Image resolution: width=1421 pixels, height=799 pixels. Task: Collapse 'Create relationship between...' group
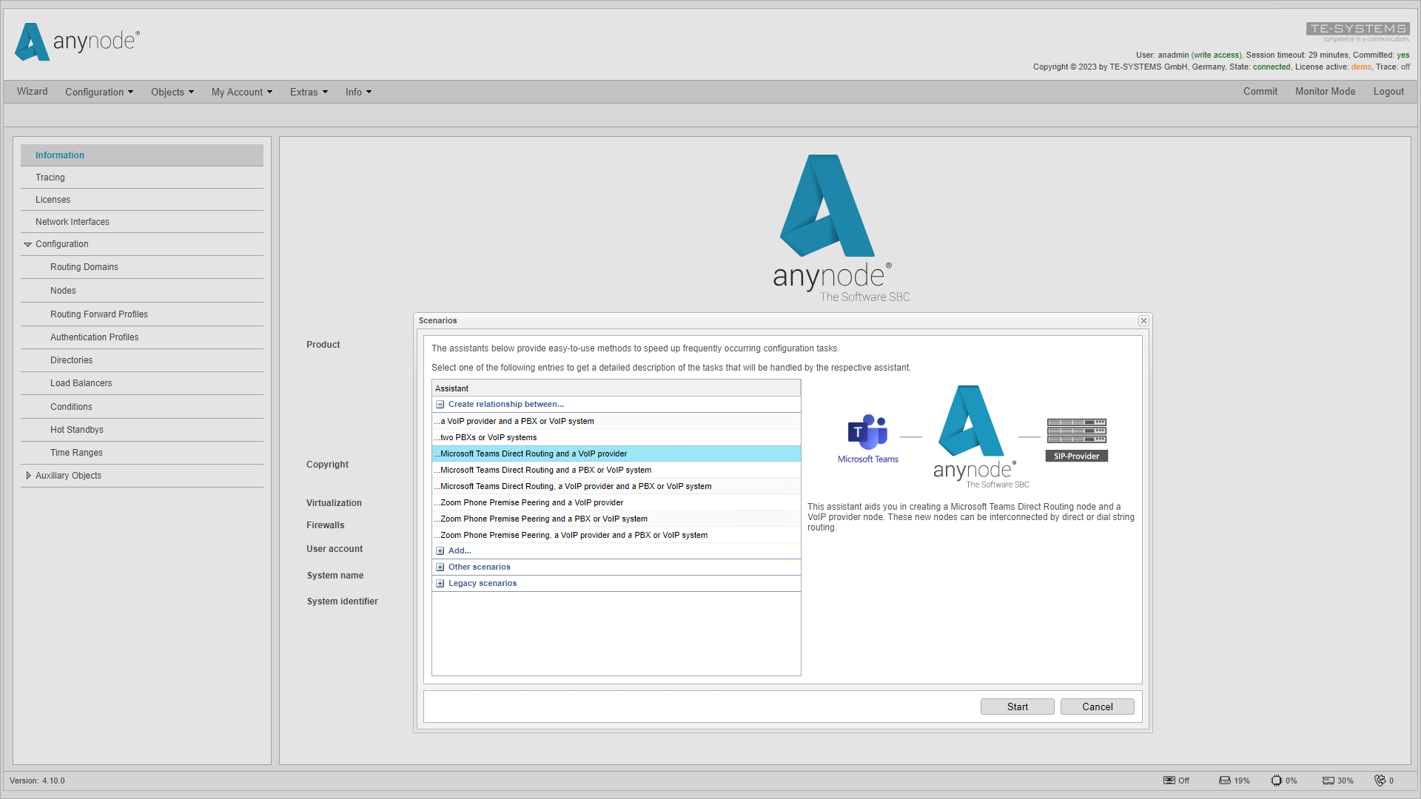[440, 405]
